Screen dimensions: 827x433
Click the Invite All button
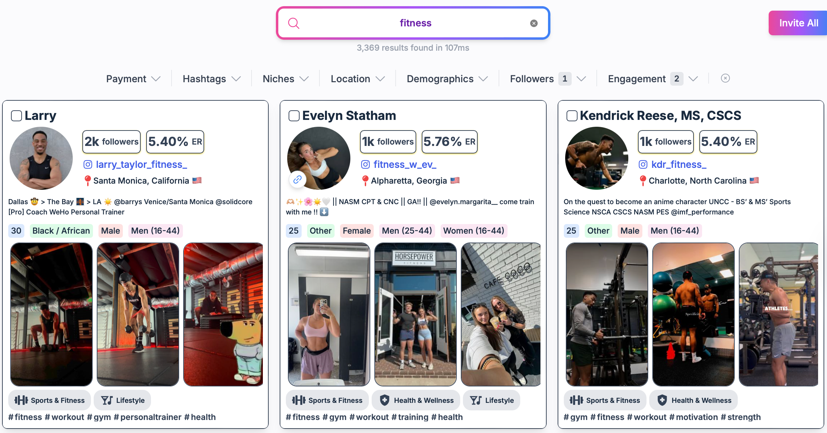point(798,23)
